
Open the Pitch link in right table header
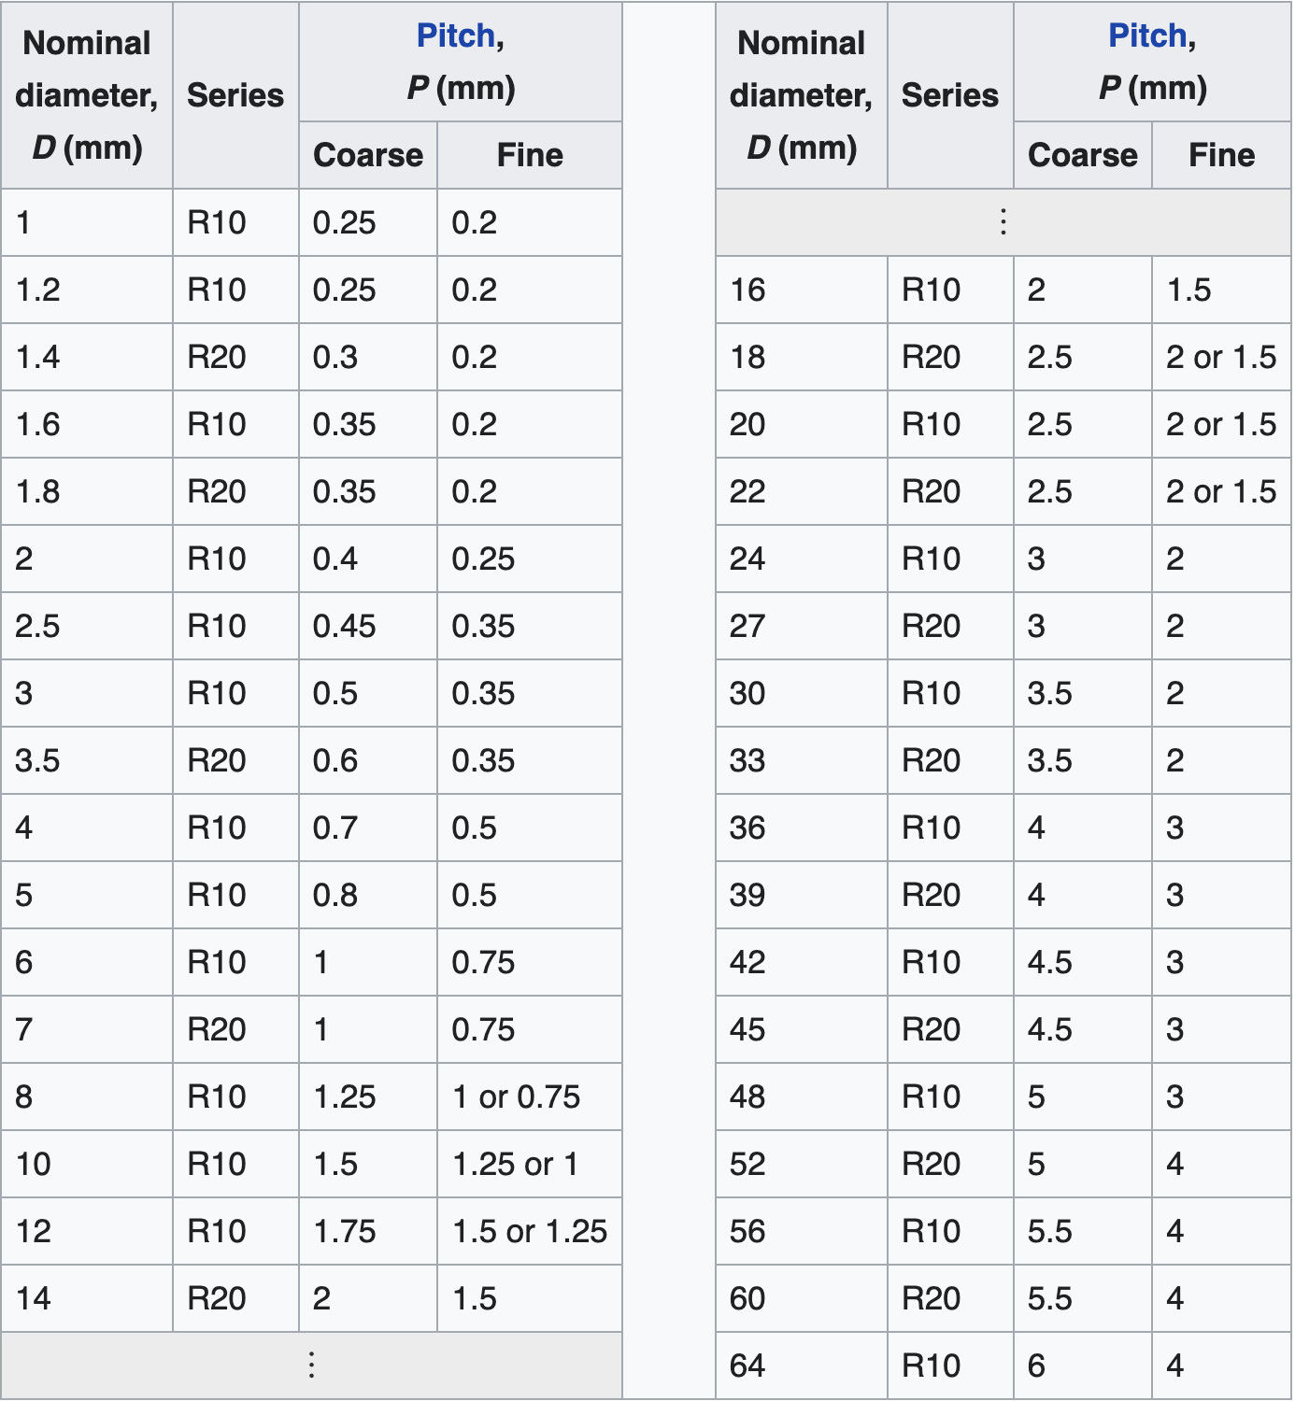click(x=1146, y=36)
